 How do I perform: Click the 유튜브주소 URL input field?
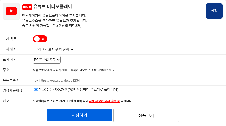pyautogui.click(x=128, y=80)
